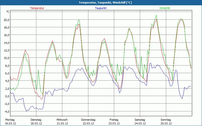The height and width of the screenshot is (126, 202).
Task: Click the '10,0' y-axis value
Action: click(x=7, y=58)
